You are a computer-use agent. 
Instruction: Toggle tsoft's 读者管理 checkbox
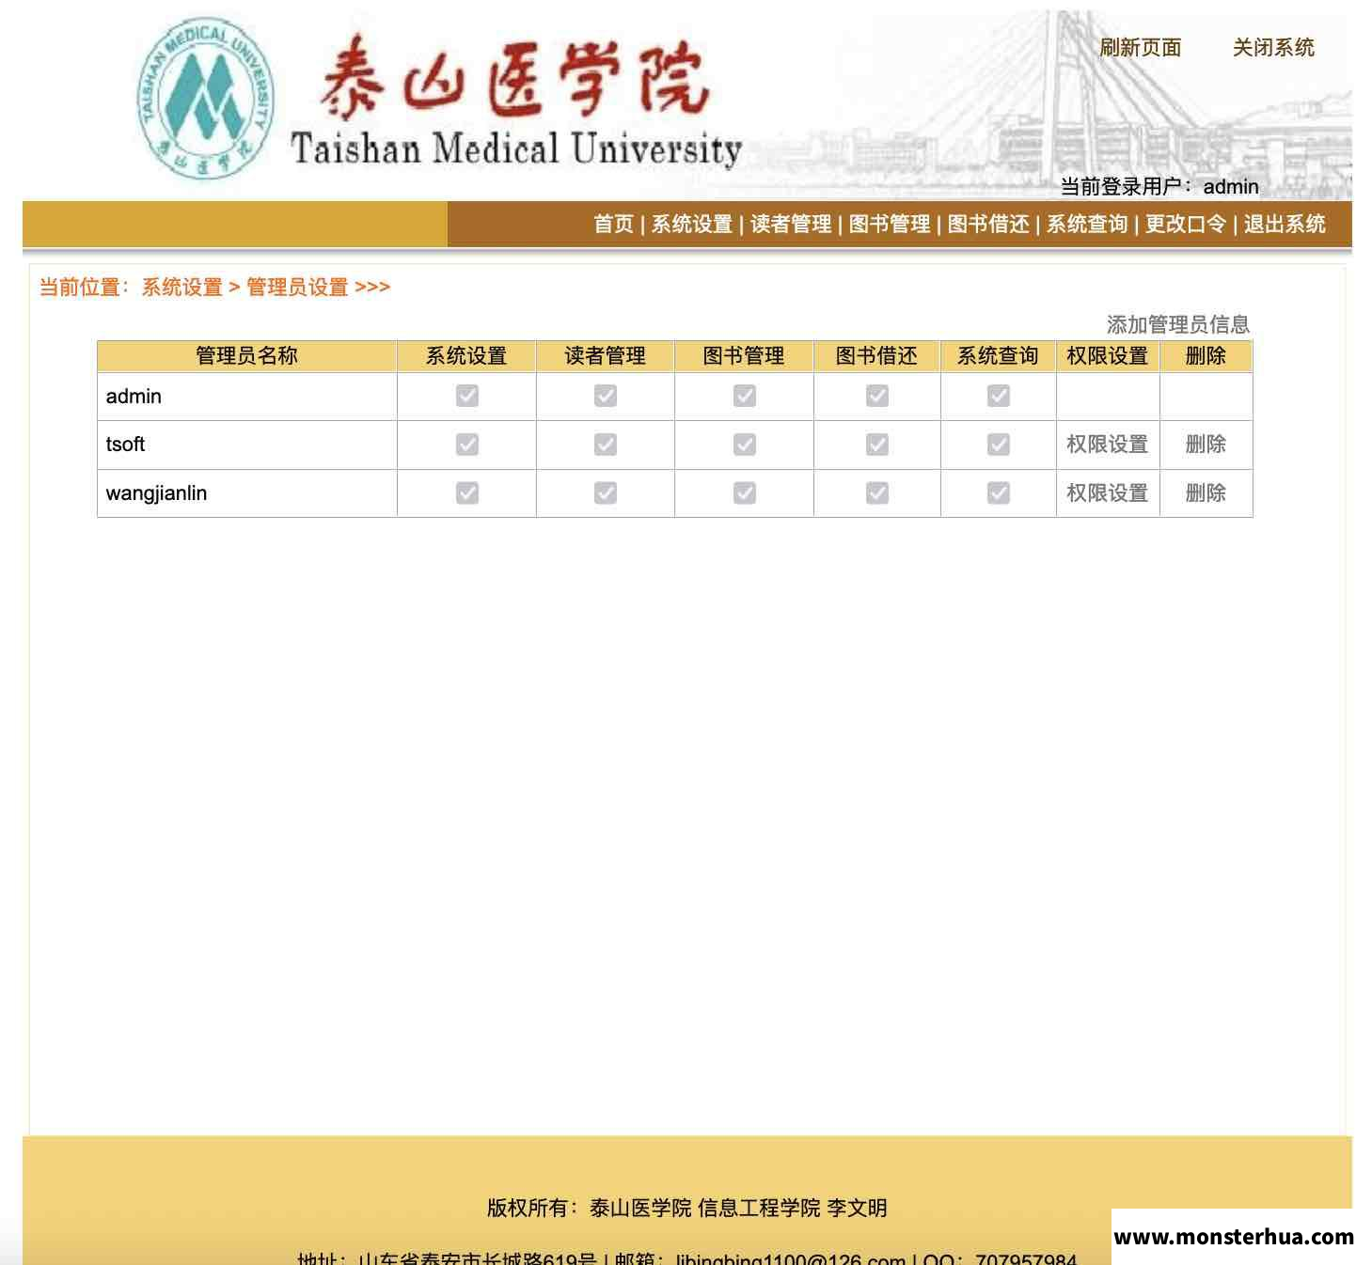click(x=606, y=444)
